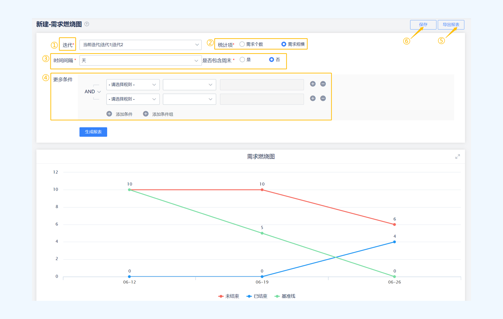
Task: Click the 06-26 x-axis label
Action: pyautogui.click(x=394, y=282)
